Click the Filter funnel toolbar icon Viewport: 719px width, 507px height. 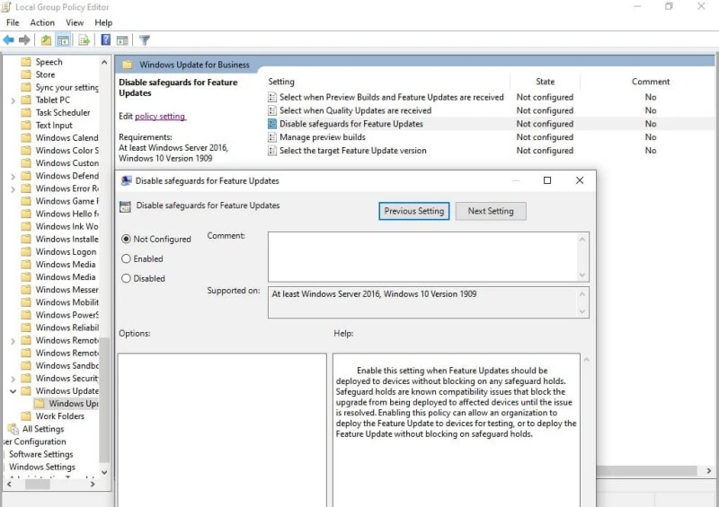click(144, 40)
